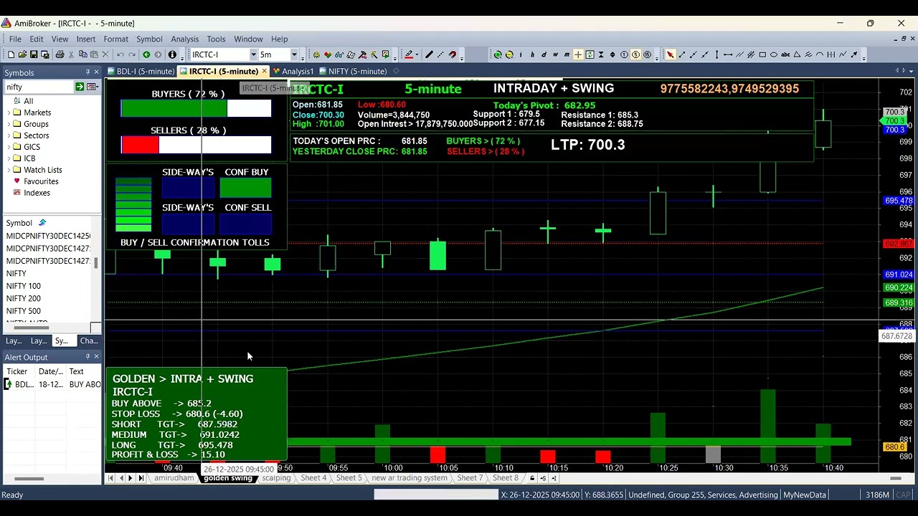Switch to the Analysis1 tab
Viewport: 918px width, 516px height.
pyautogui.click(x=293, y=71)
